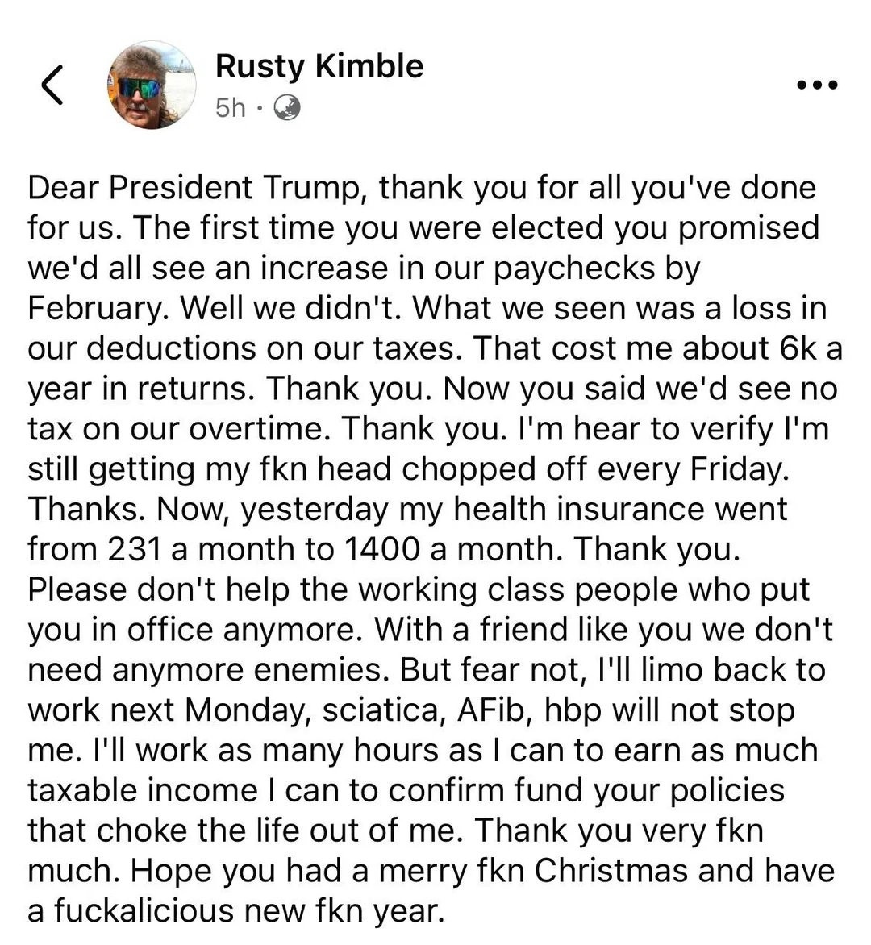Tap the line starting 'taxable income'

[x=406, y=791]
